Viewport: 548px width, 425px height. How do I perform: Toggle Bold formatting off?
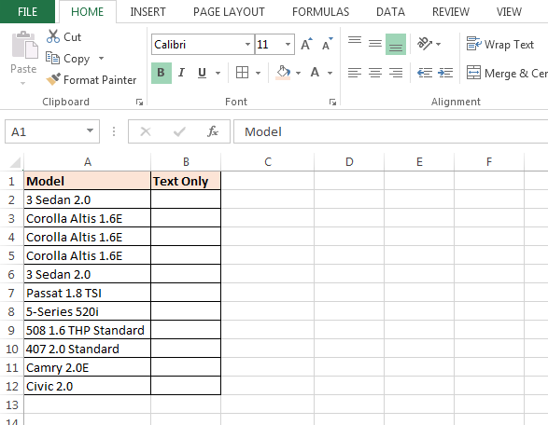point(162,73)
